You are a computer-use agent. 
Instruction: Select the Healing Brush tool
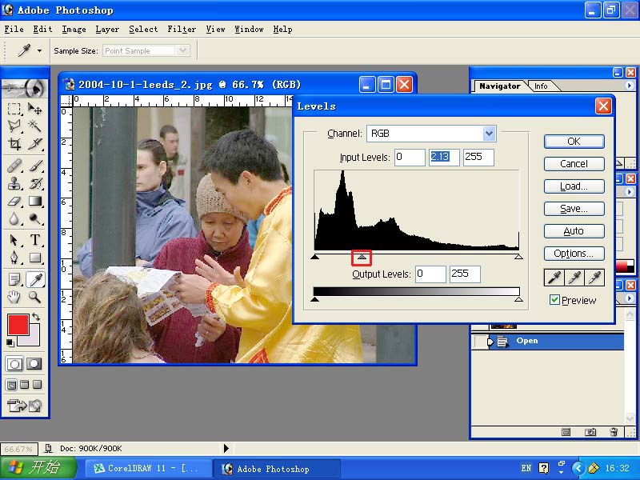(x=14, y=165)
